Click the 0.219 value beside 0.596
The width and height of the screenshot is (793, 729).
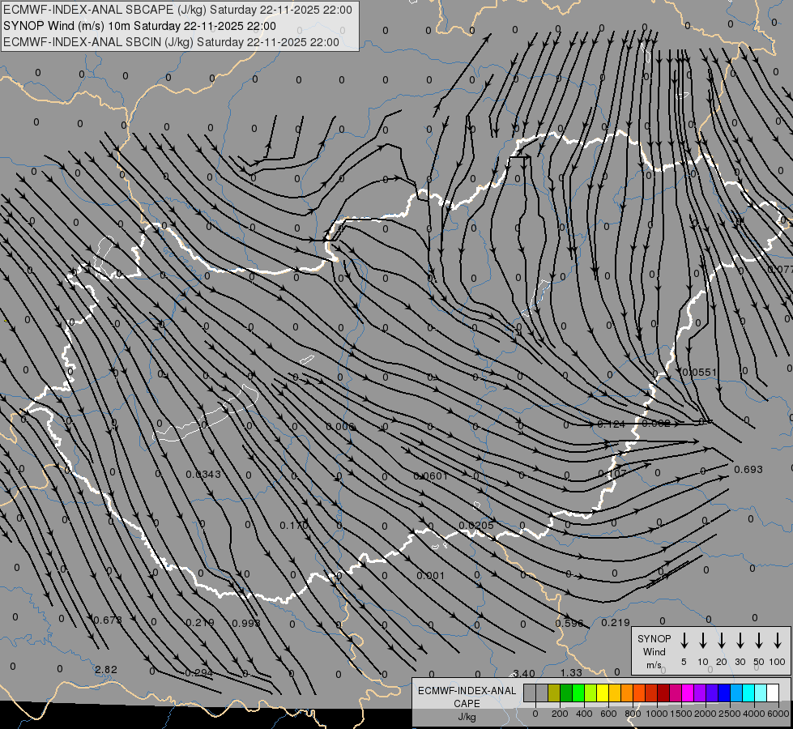[x=616, y=623]
